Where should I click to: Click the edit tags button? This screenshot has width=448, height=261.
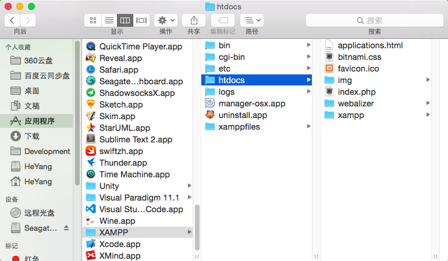[x=223, y=20]
